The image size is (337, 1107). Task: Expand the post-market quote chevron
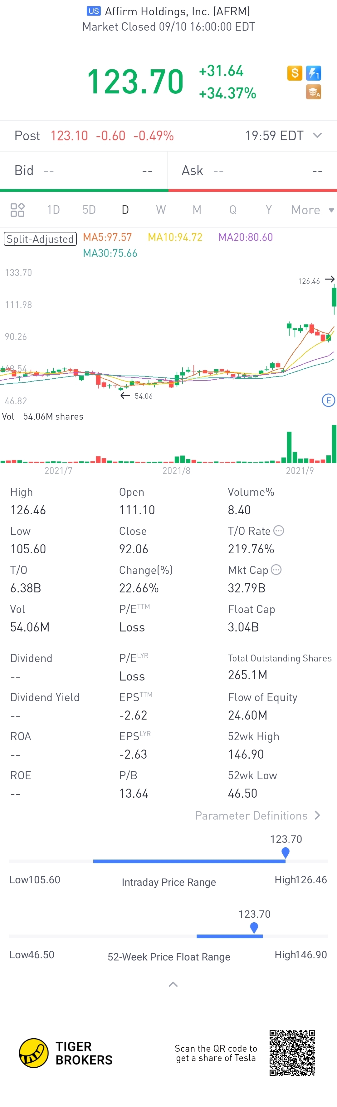317,135
